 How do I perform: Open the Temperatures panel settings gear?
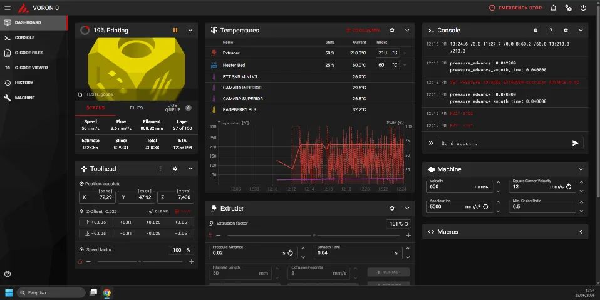tap(392, 30)
